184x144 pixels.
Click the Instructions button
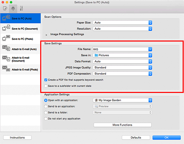(x=17, y=138)
